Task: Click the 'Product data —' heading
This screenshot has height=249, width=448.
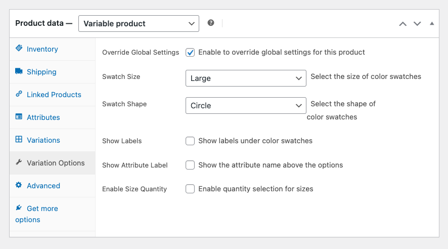Action: pos(43,23)
